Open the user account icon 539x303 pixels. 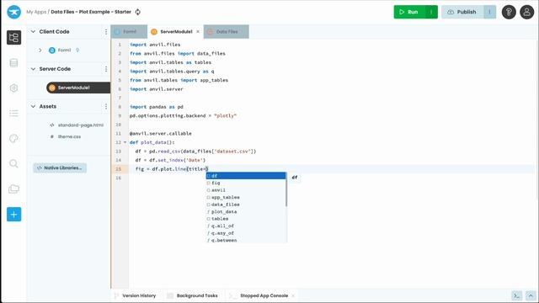pyautogui.click(x=526, y=12)
